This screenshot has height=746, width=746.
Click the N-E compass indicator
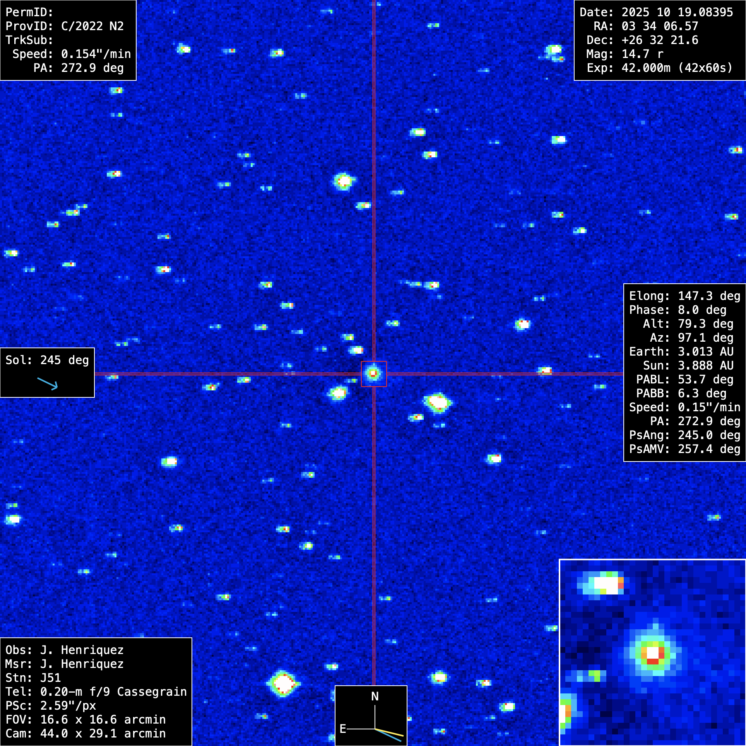click(371, 715)
